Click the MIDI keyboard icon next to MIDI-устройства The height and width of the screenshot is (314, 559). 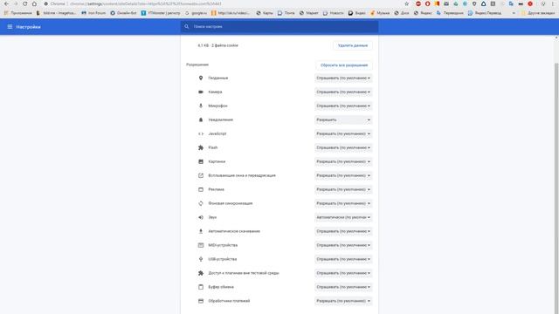201,245
